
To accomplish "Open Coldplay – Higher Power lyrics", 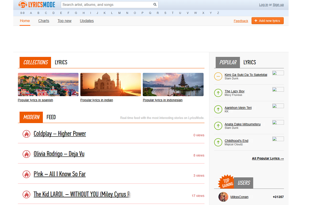I will click(60, 134).
